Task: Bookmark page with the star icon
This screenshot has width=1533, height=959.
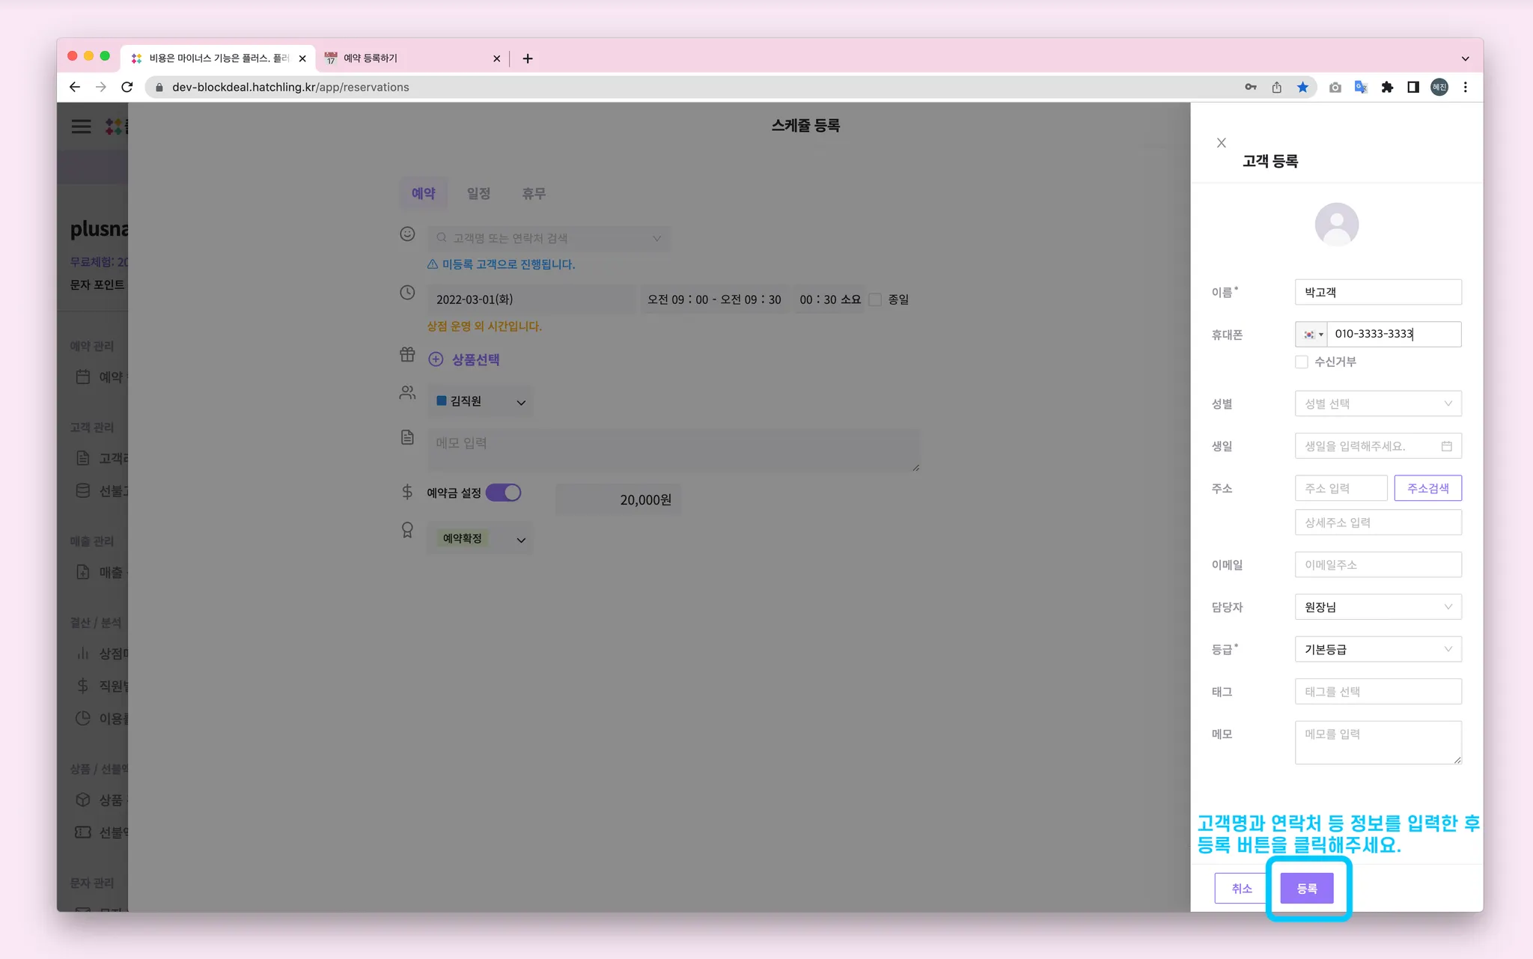Action: (x=1302, y=88)
